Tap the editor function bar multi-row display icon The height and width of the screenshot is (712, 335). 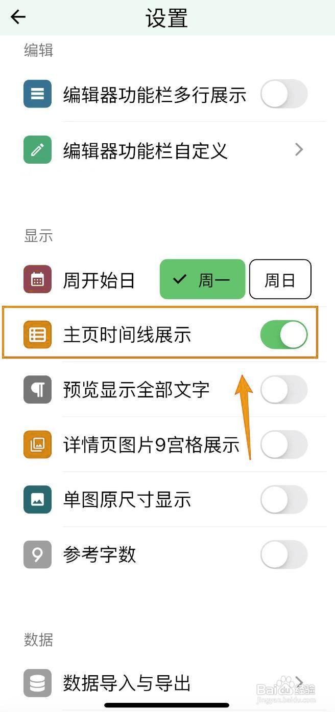click(x=36, y=94)
